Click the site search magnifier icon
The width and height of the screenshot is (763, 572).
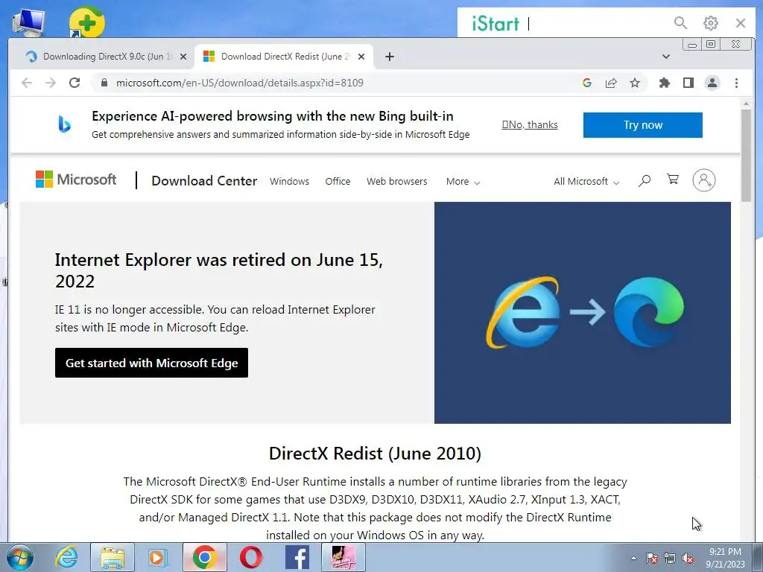[x=645, y=181]
